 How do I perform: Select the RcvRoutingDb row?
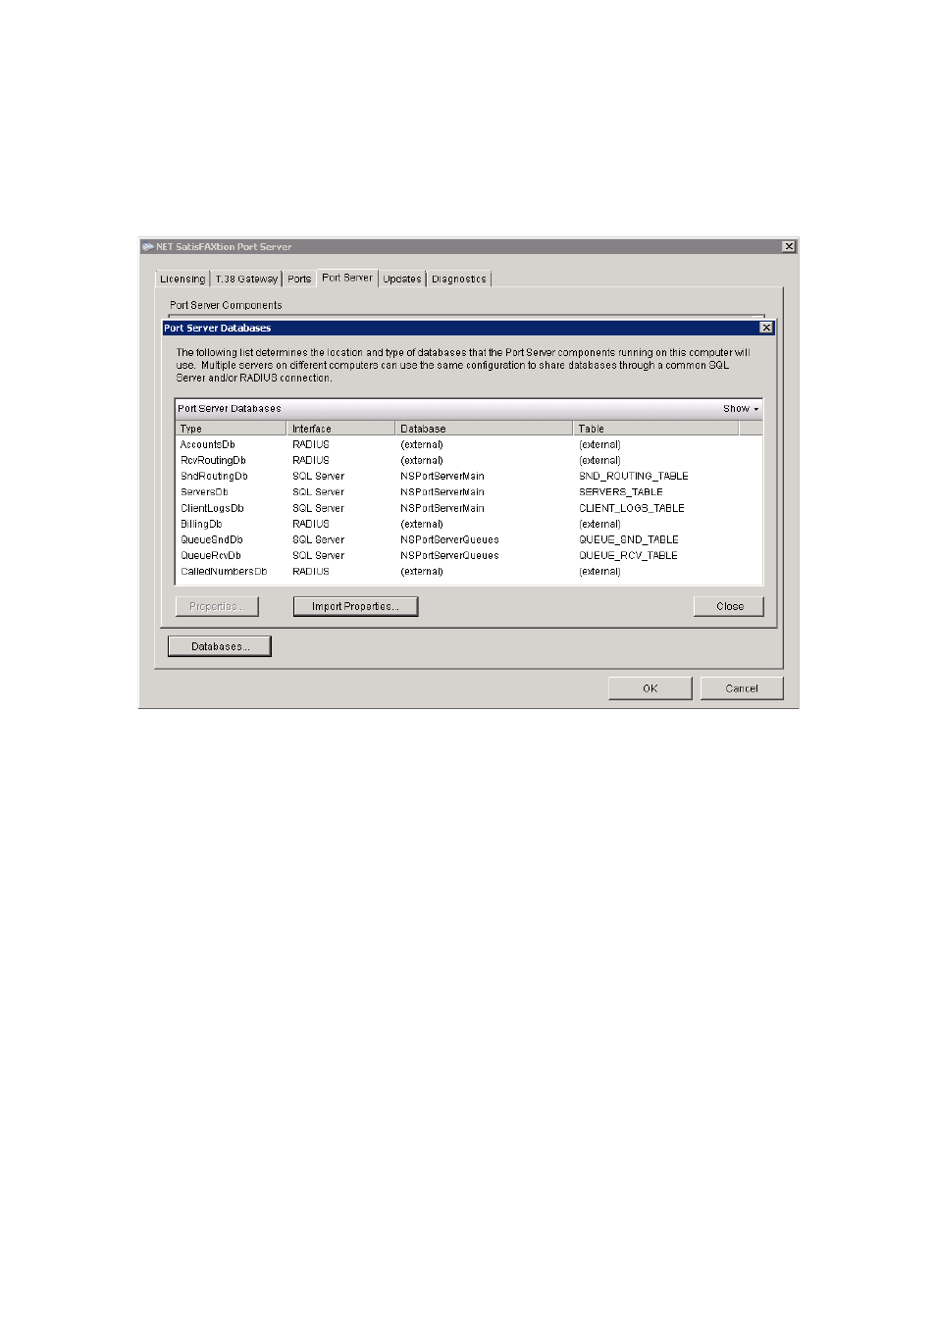tap(469, 460)
